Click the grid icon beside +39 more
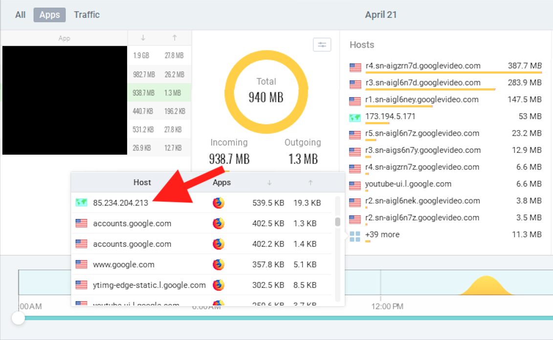The height and width of the screenshot is (340, 553). 355,236
